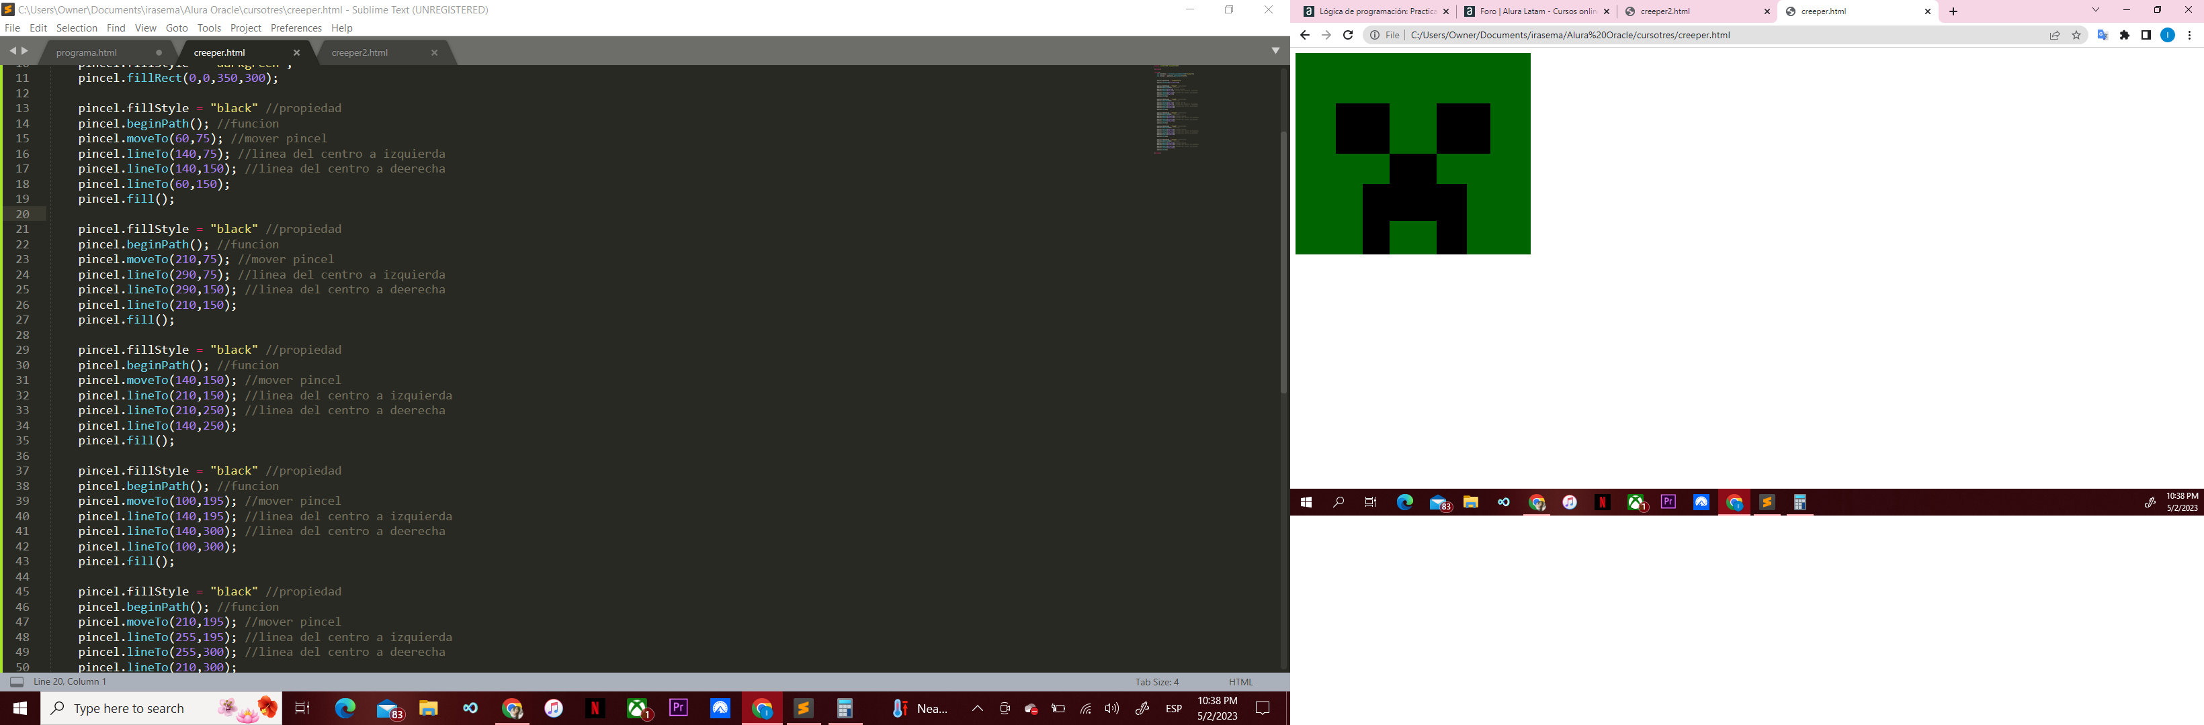Toggle the side panel switcher icon in the Sublime status bar
2204x725 pixels.
tap(16, 681)
